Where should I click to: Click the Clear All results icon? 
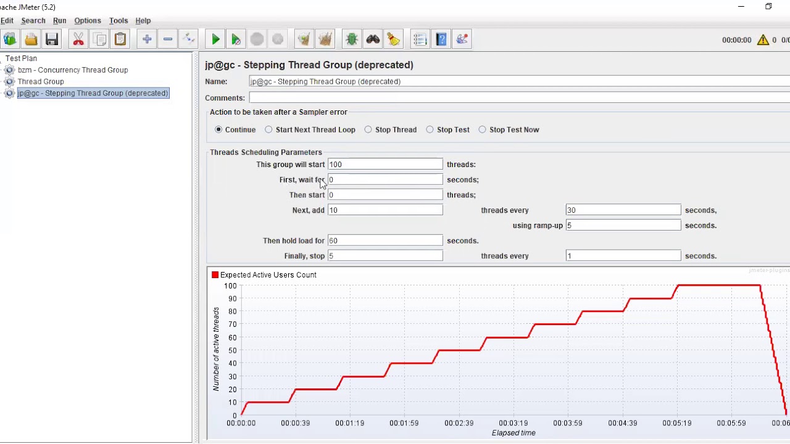(x=325, y=39)
